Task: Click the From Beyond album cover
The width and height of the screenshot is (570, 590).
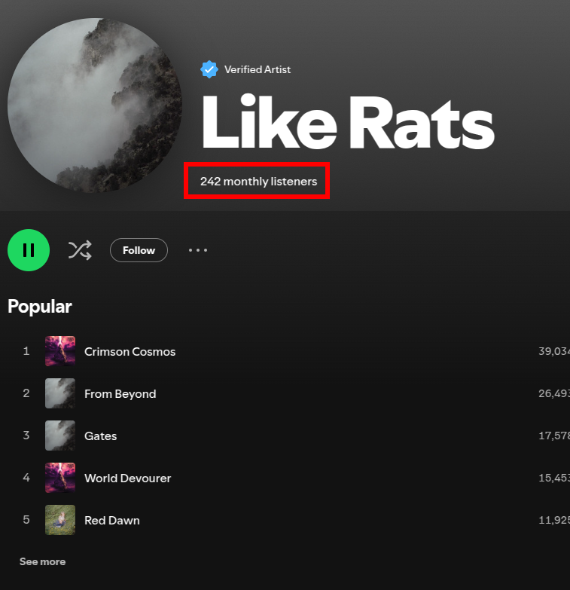Action: click(60, 393)
